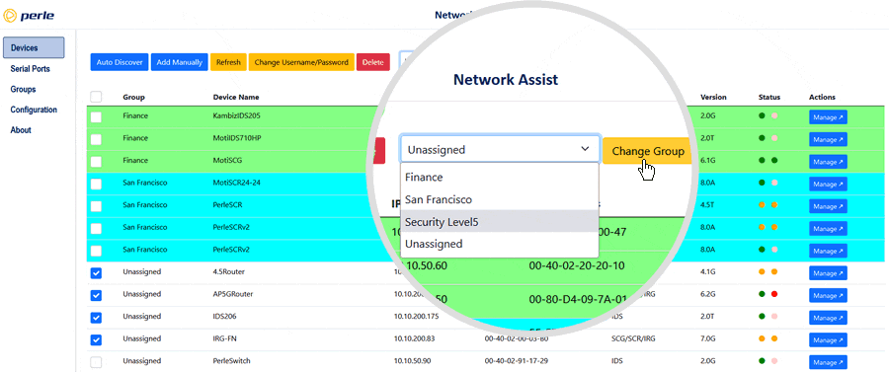Manage the IDS206 device
Screen dimensions: 889x372
click(828, 318)
